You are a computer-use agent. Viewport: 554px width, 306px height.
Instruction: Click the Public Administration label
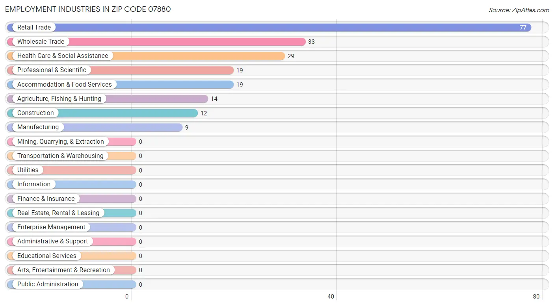pos(48,284)
